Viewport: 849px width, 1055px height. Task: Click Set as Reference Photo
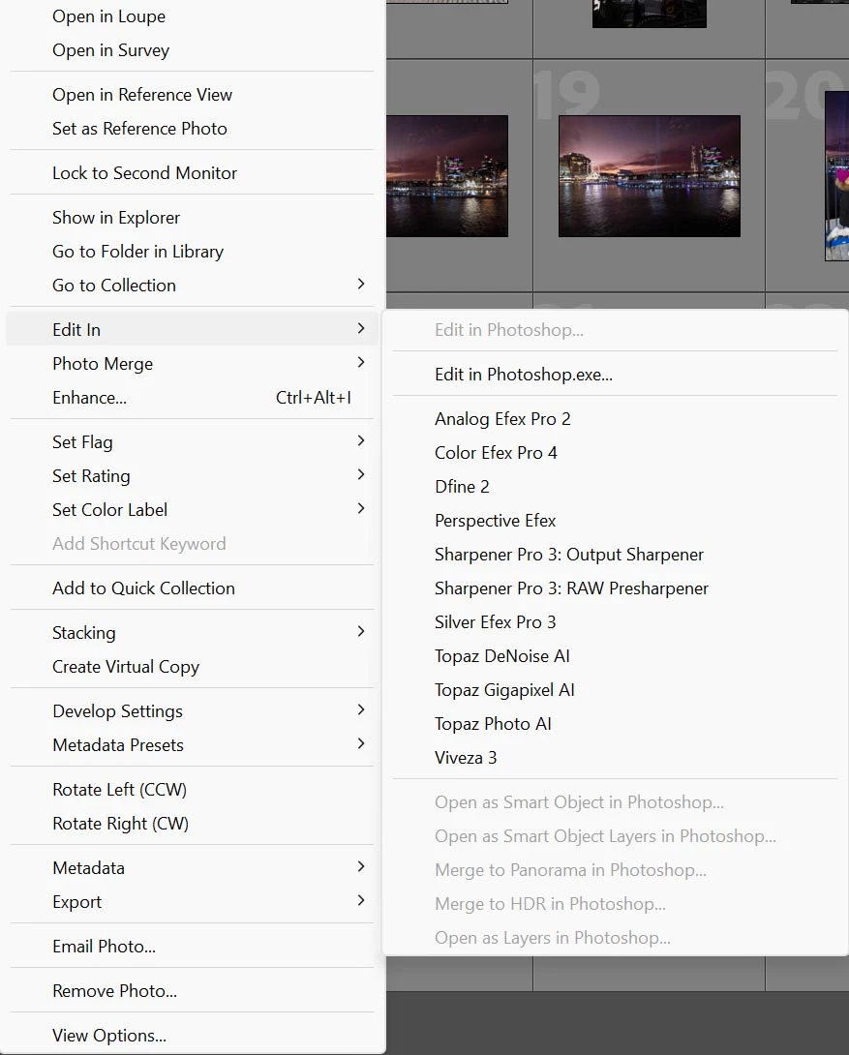pyautogui.click(x=192, y=128)
